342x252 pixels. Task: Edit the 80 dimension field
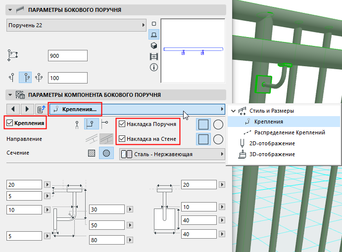pos(107,240)
